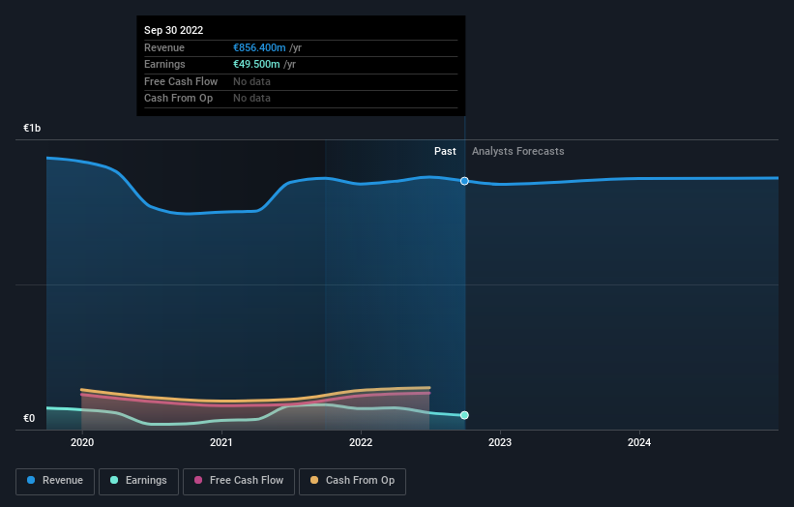Click the 2023 x-axis label

pyautogui.click(x=500, y=442)
